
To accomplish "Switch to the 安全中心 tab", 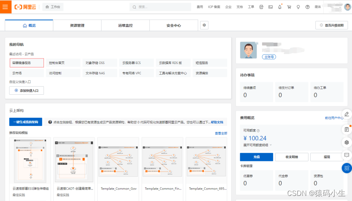I will (x=174, y=25).
